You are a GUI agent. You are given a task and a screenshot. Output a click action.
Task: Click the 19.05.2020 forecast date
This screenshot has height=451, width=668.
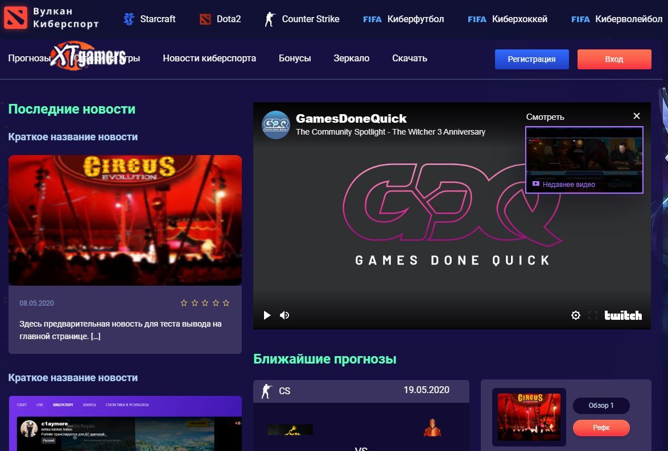pyautogui.click(x=426, y=390)
